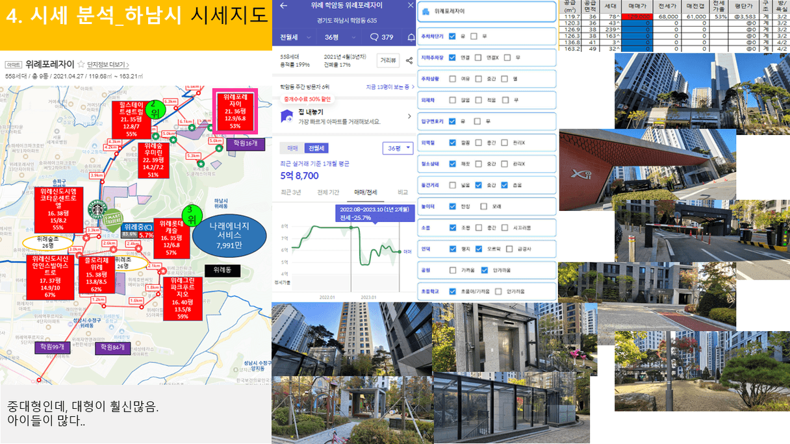790x444 pixels.
Task: Expand 지금 13명이 보는 중 link
Action: (x=390, y=87)
